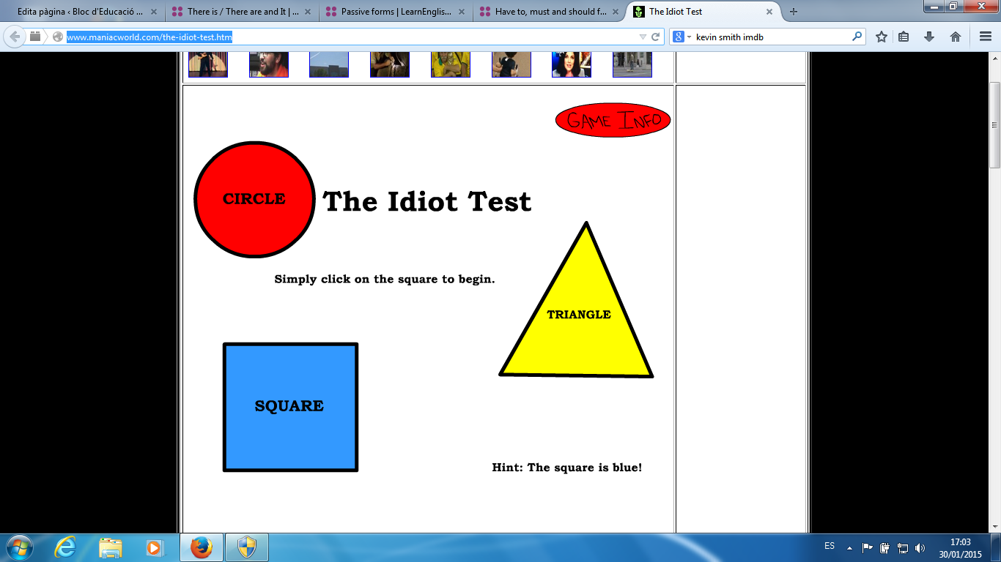Open the Firefox downloads arrow icon

tap(929, 37)
